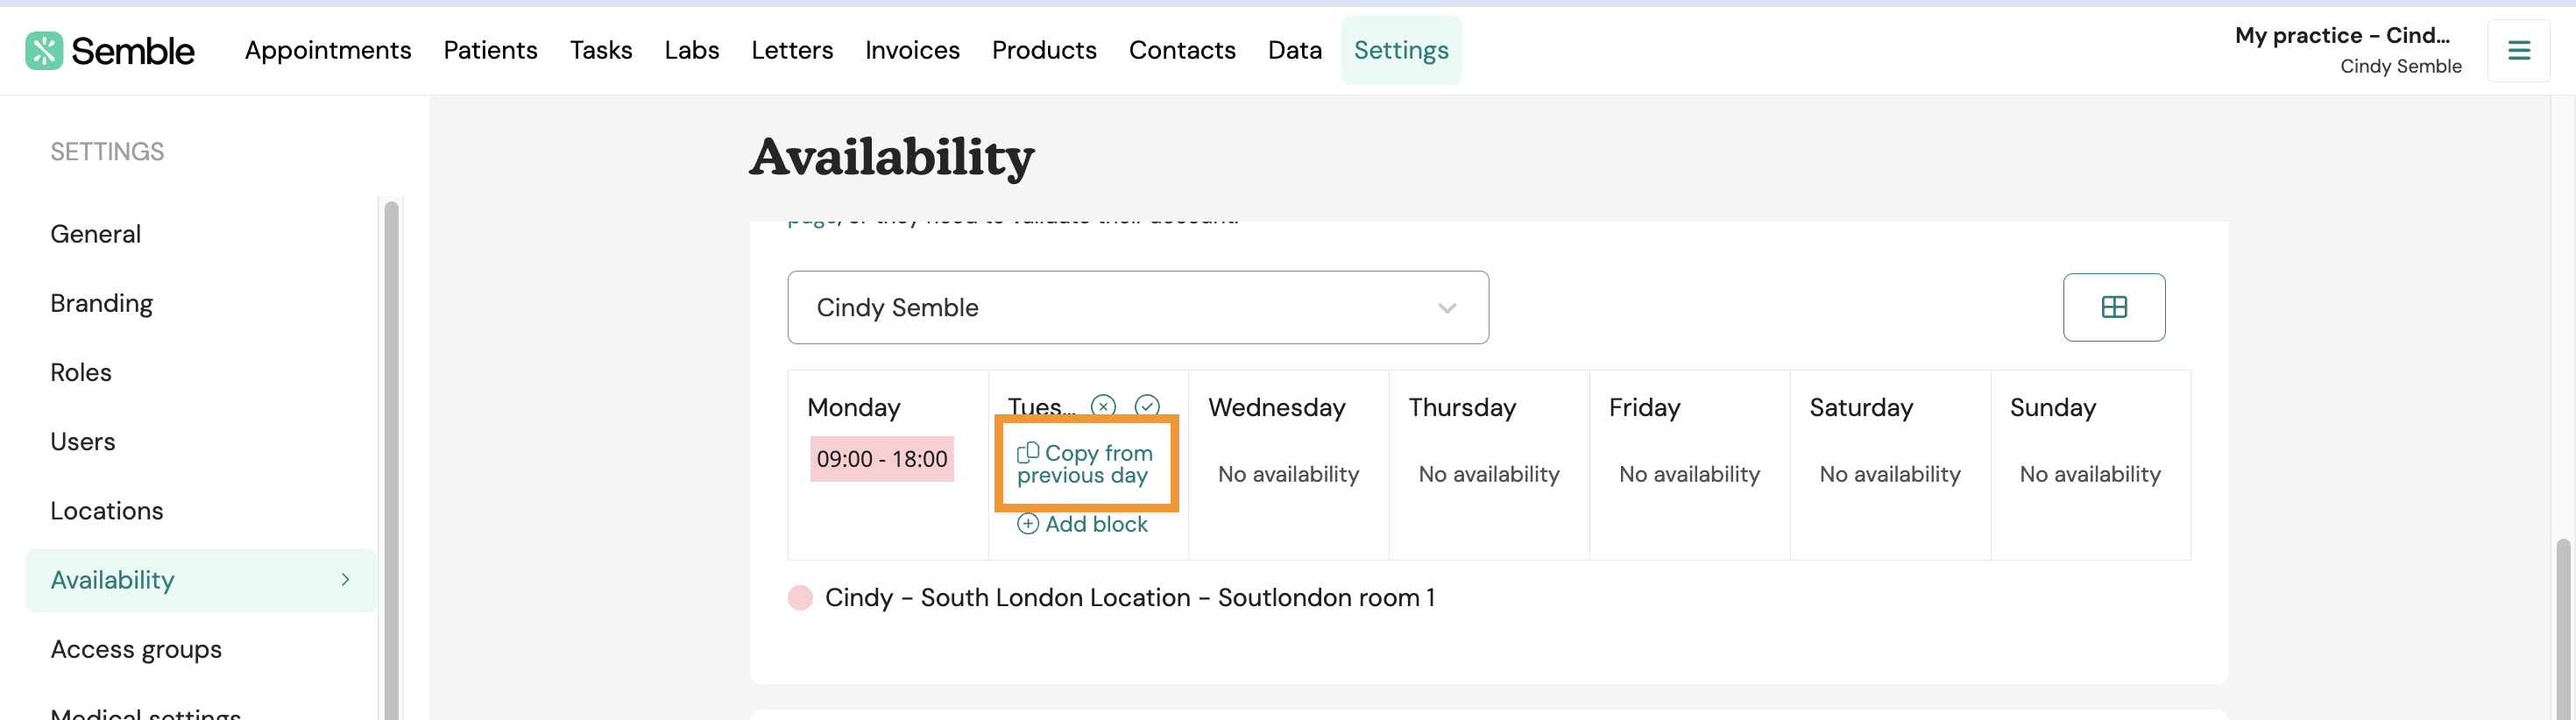Click Copy from previous day link
Image resolution: width=2576 pixels, height=720 pixels.
[x=1085, y=464]
